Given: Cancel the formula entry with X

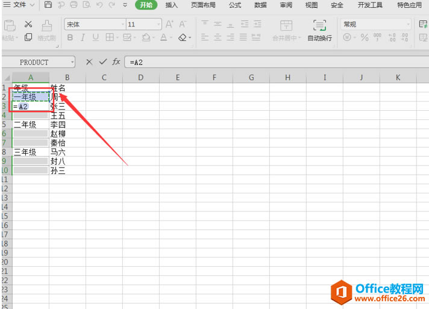Looking at the screenshot, I should click(x=89, y=62).
